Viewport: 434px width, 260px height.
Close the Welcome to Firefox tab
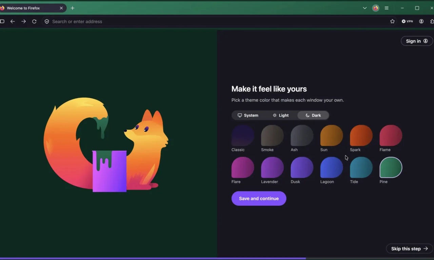pyautogui.click(x=61, y=8)
